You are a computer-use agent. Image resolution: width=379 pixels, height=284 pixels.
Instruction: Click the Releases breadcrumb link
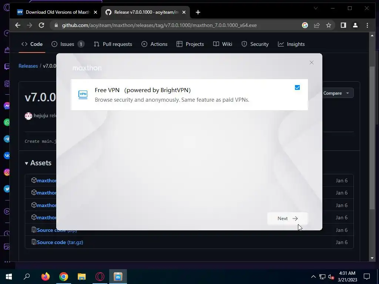click(x=28, y=66)
